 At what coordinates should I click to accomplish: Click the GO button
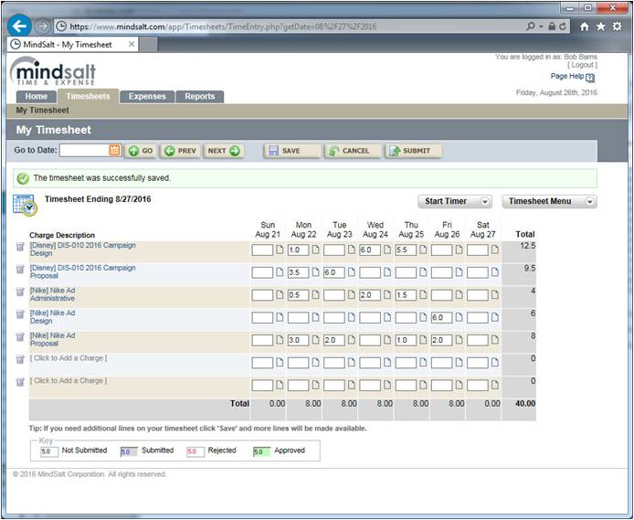coord(141,151)
